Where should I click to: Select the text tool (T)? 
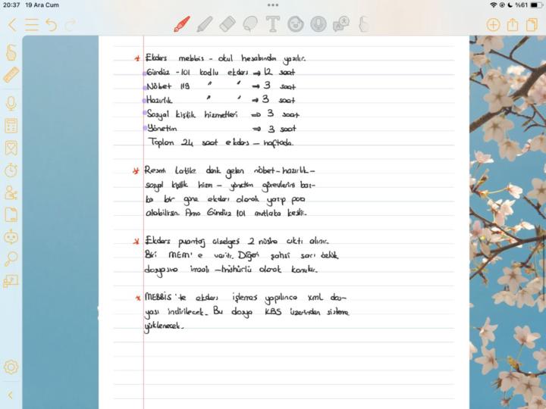(x=273, y=24)
